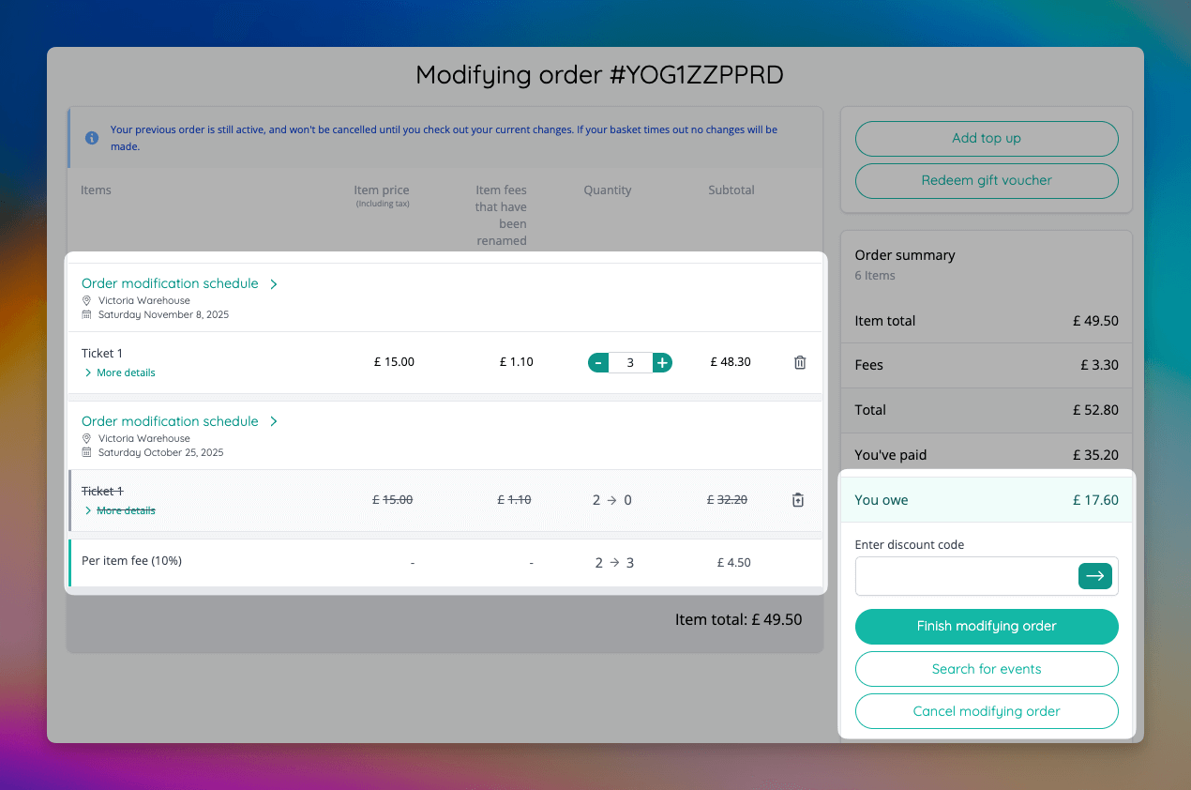The height and width of the screenshot is (790, 1191).
Task: Select Cancel modifying order
Action: point(986,711)
